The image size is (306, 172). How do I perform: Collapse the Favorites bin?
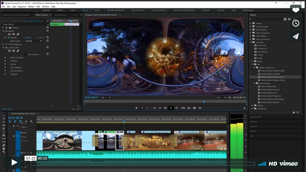click(x=251, y=42)
